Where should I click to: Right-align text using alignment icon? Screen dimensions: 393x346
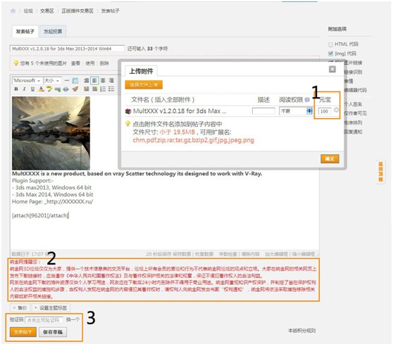[111, 80]
